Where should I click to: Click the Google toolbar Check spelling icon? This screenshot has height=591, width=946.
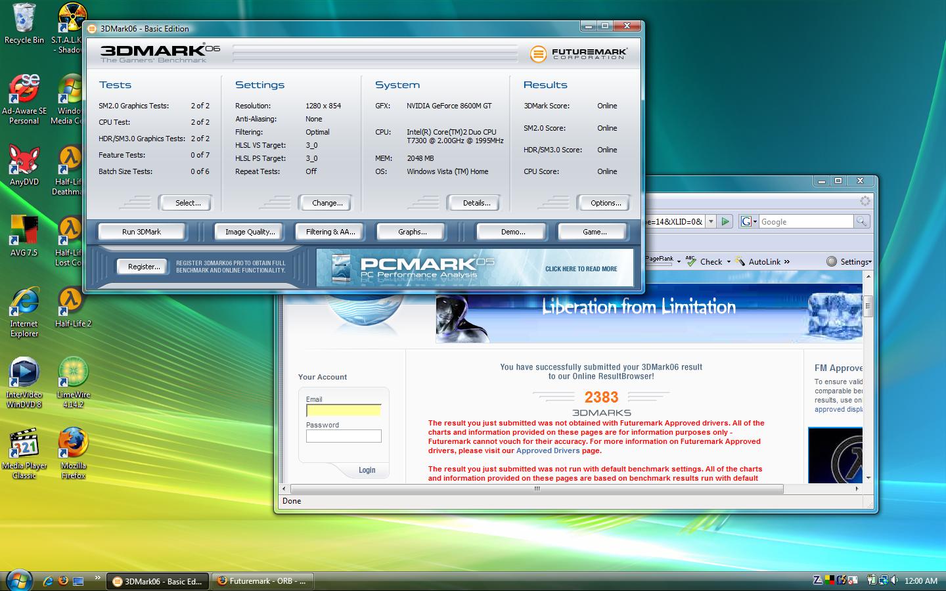pos(690,261)
